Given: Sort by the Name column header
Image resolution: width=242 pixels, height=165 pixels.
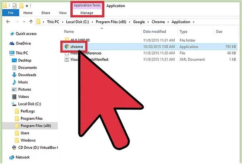Looking at the screenshot, I should point(69,32).
